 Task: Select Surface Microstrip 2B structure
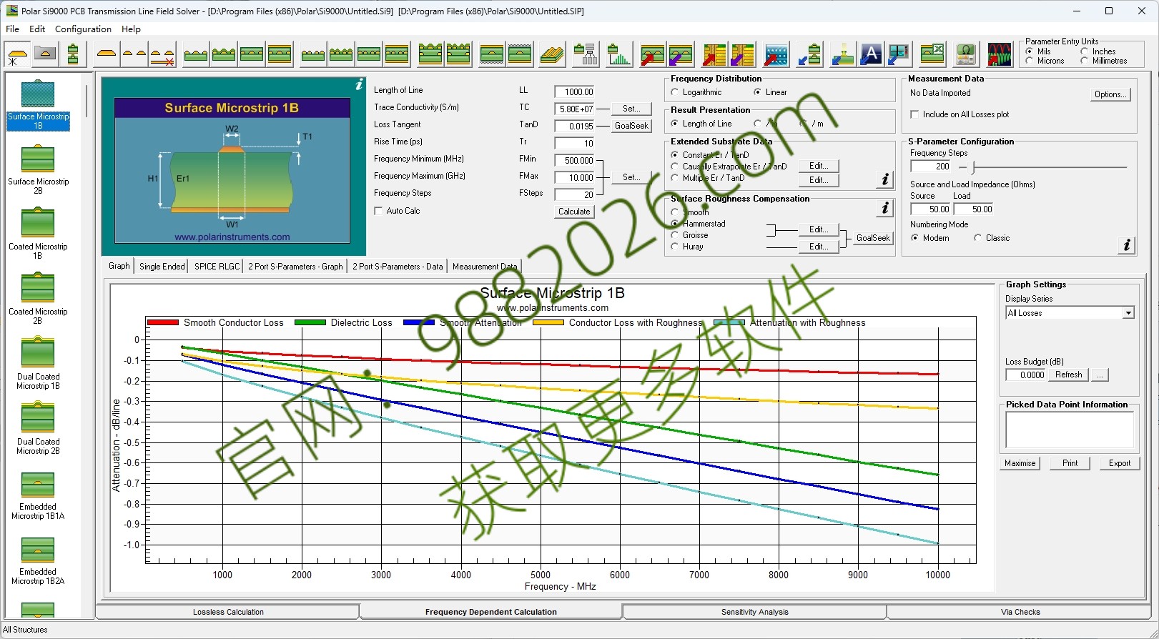pos(38,169)
